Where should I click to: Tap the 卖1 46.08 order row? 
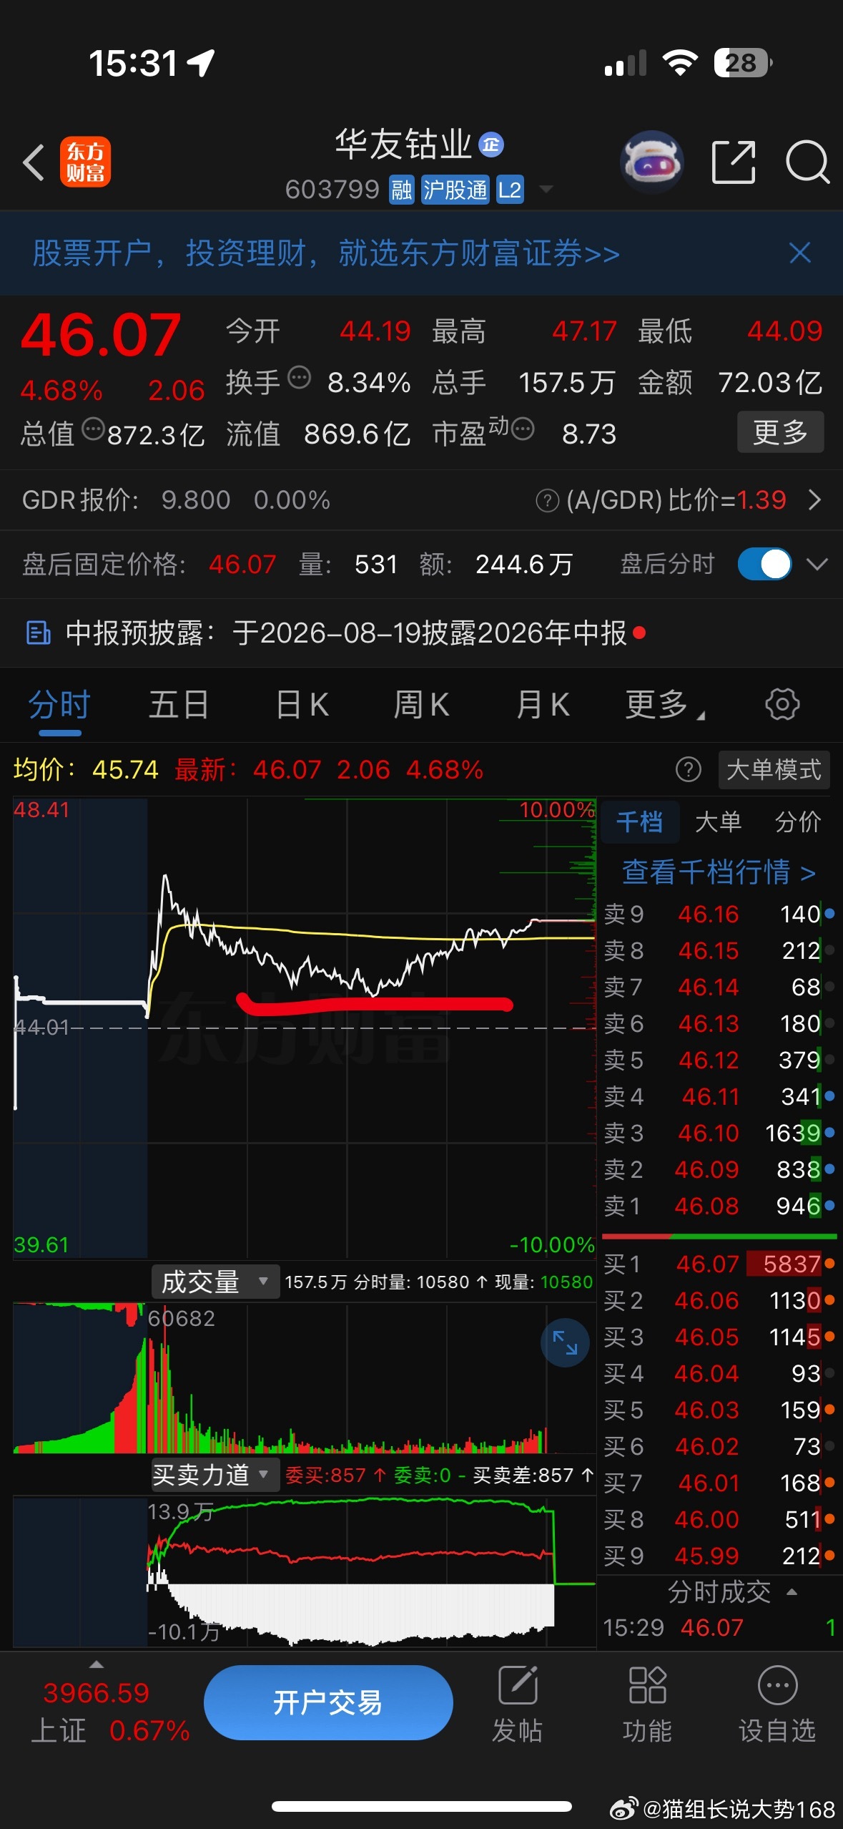pyautogui.click(x=719, y=1206)
